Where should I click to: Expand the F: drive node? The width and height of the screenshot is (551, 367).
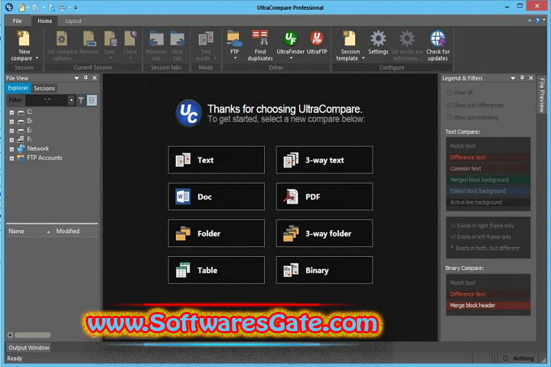(11, 140)
